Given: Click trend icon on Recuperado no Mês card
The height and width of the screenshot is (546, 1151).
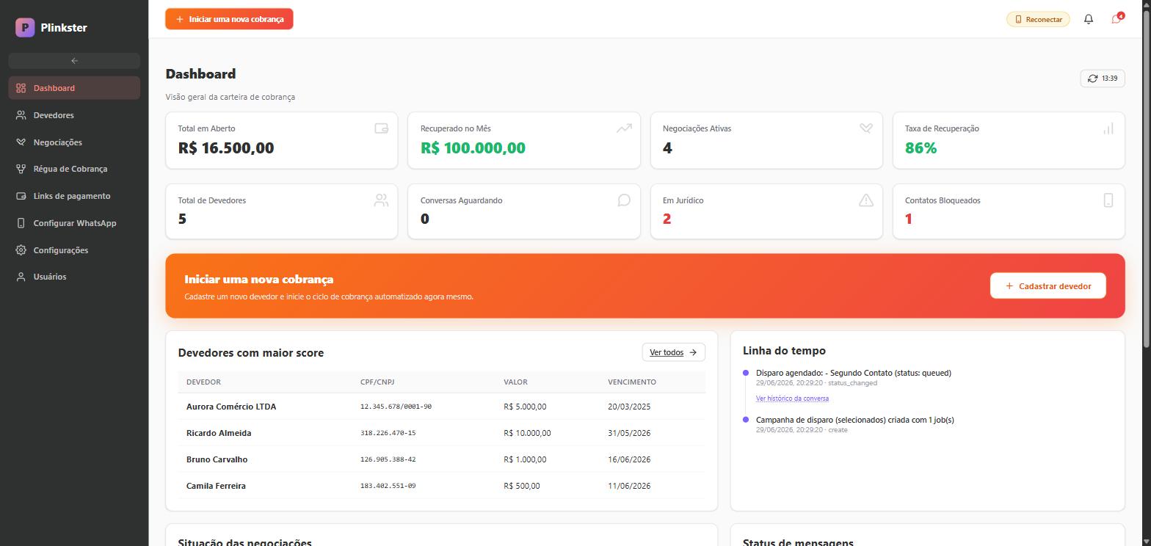Looking at the screenshot, I should pos(624,128).
